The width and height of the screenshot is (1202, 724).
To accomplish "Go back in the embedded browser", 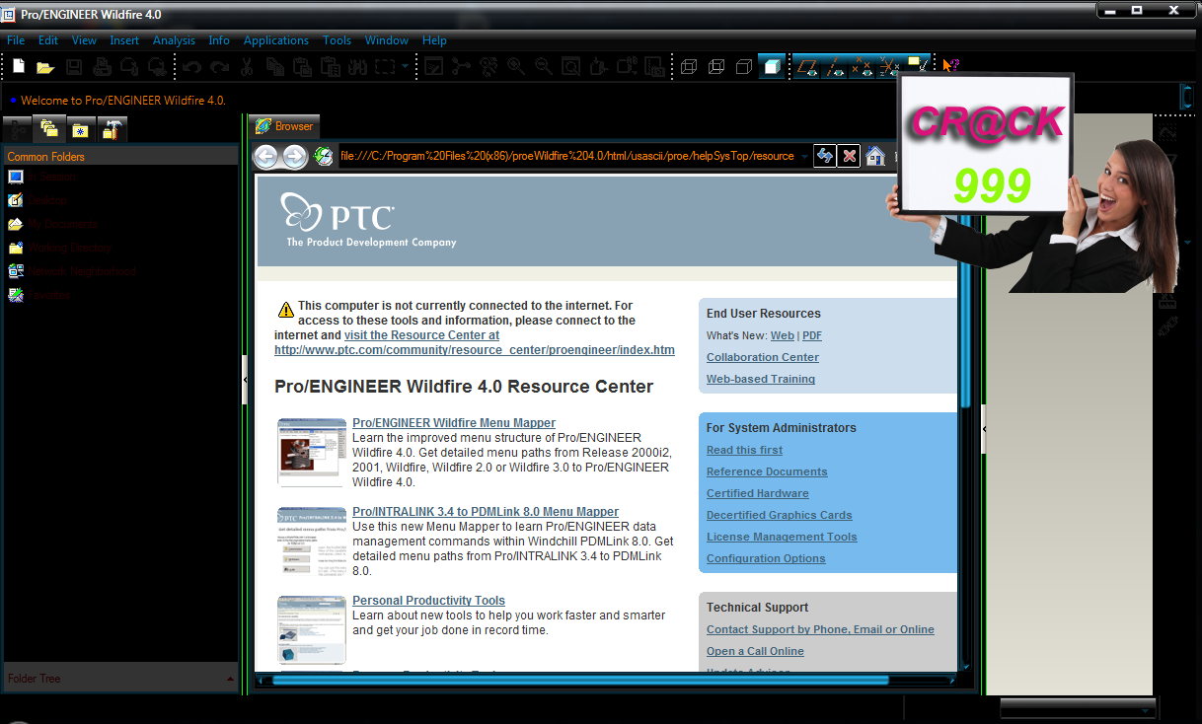I will pyautogui.click(x=265, y=156).
